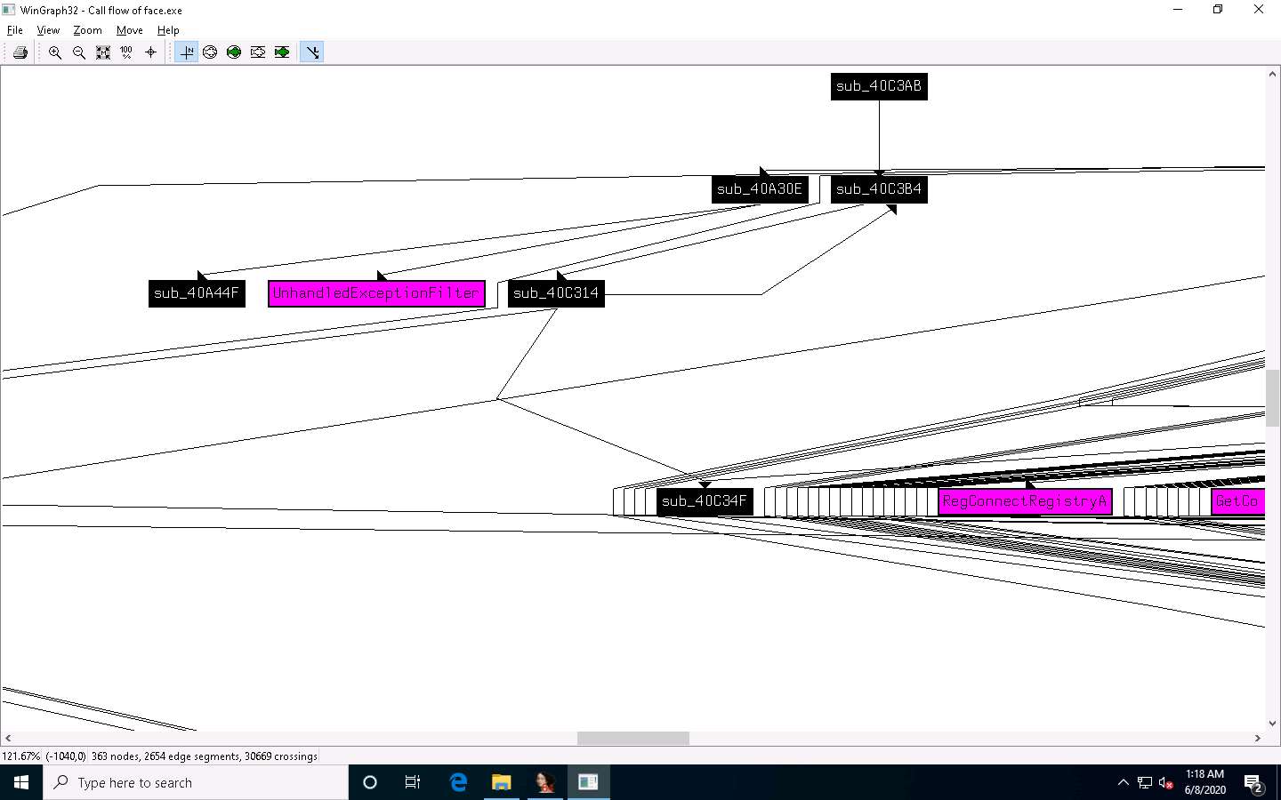This screenshot has width=1281, height=800.
Task: Click the Zoom out magnifier
Action: click(x=79, y=52)
